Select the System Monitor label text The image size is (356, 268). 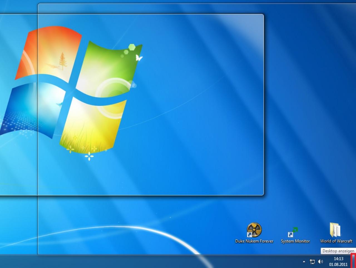(x=295, y=241)
